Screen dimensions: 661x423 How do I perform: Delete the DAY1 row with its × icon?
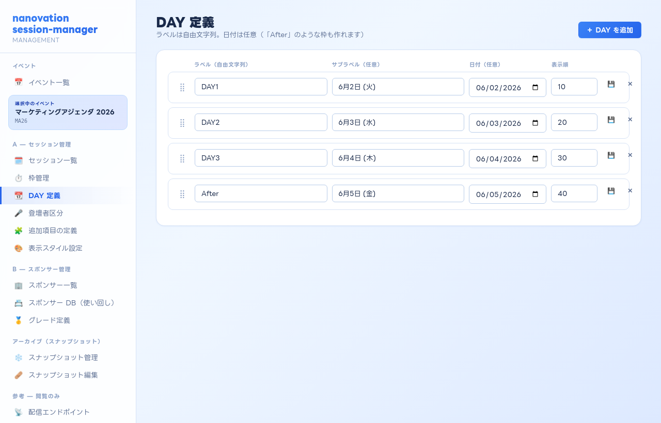coord(630,84)
